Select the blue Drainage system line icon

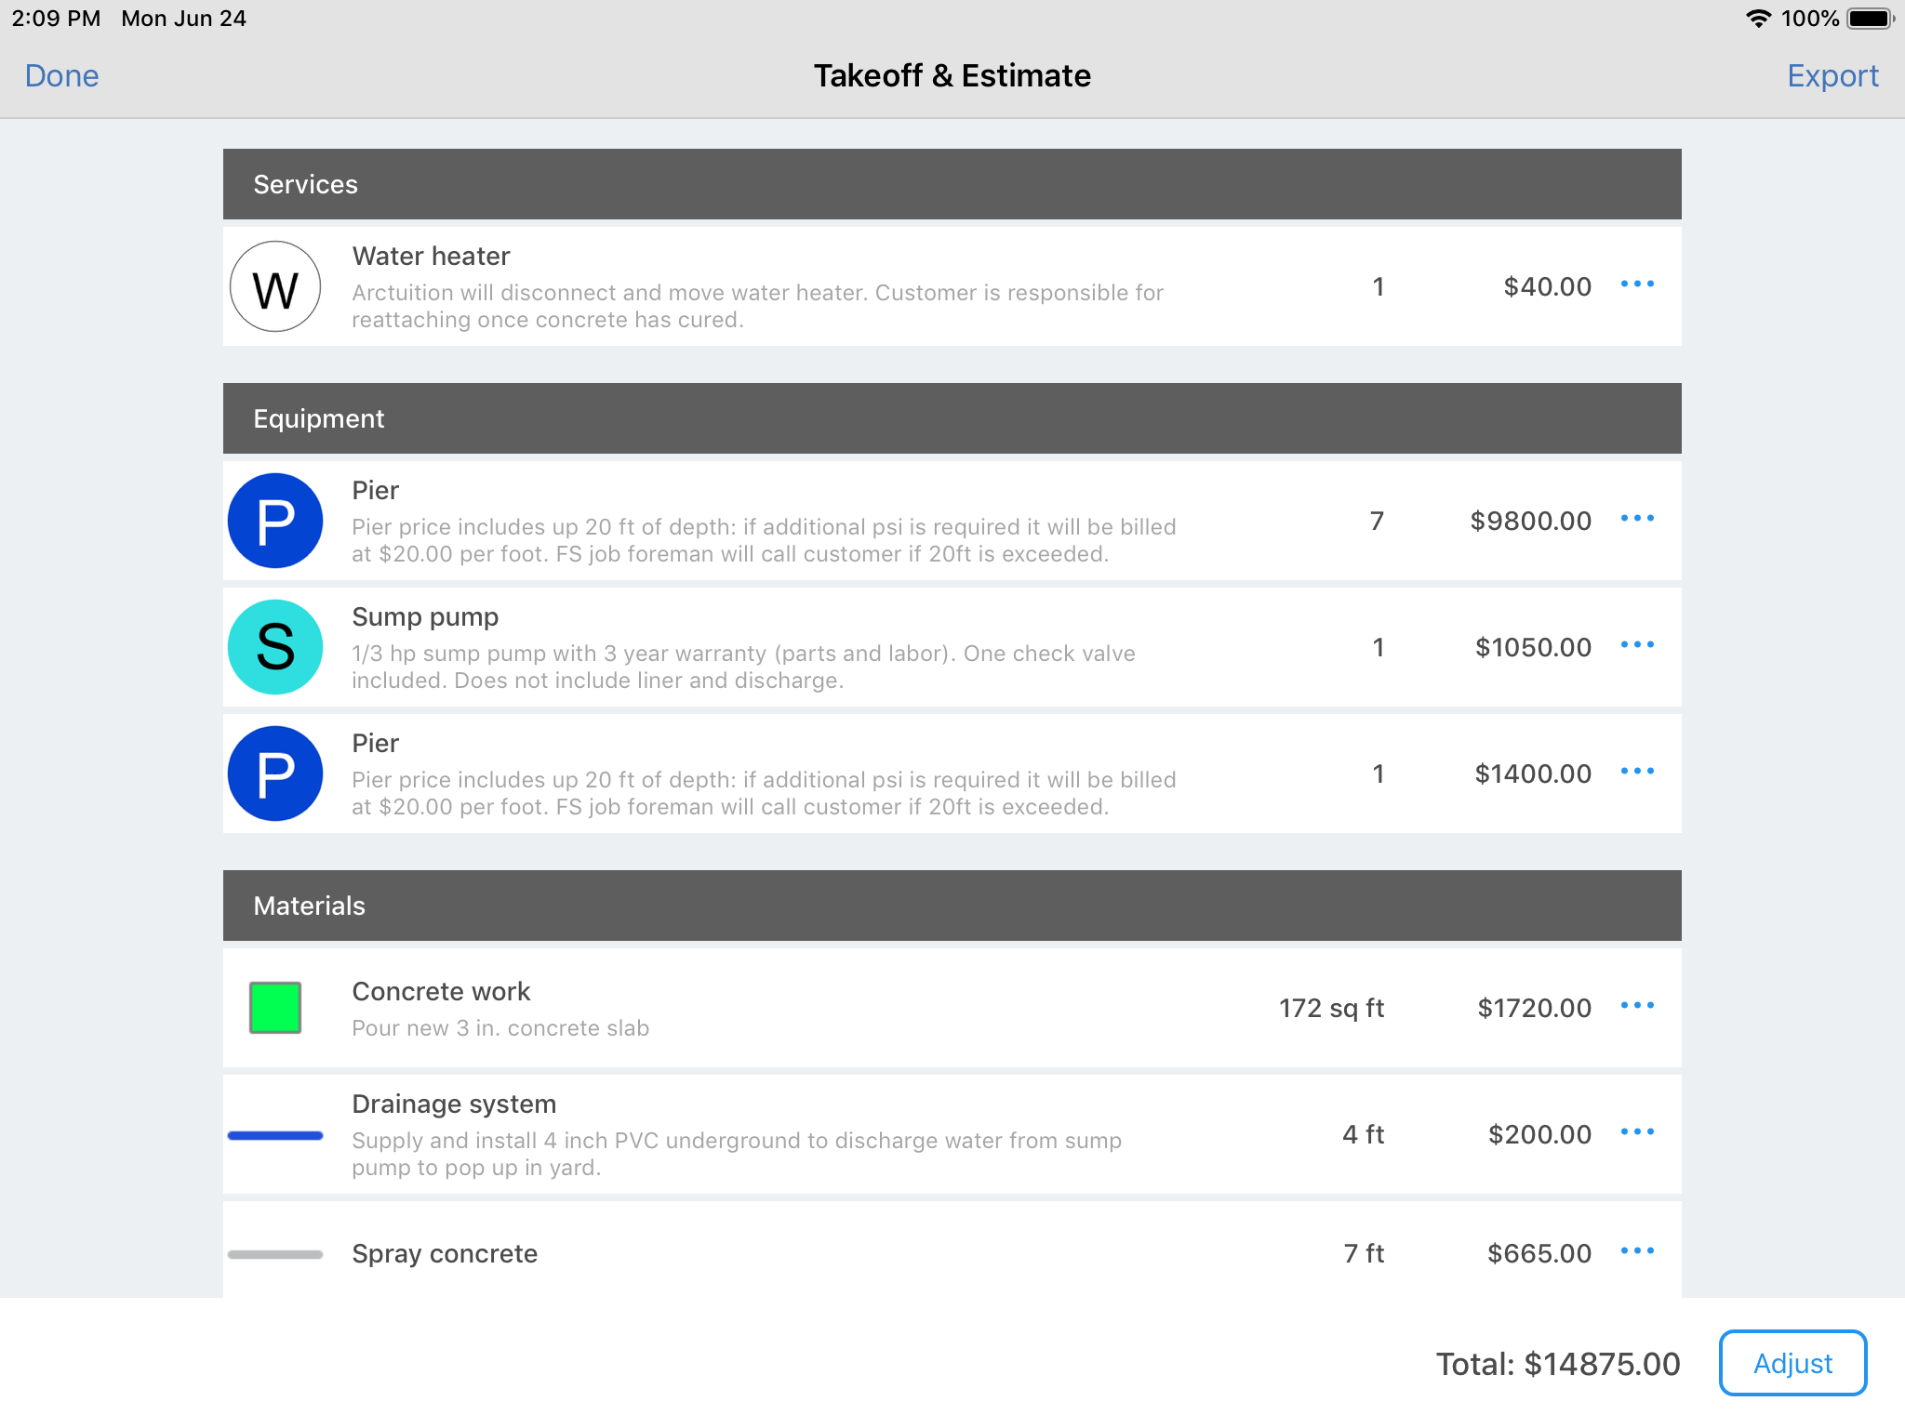pos(275,1135)
